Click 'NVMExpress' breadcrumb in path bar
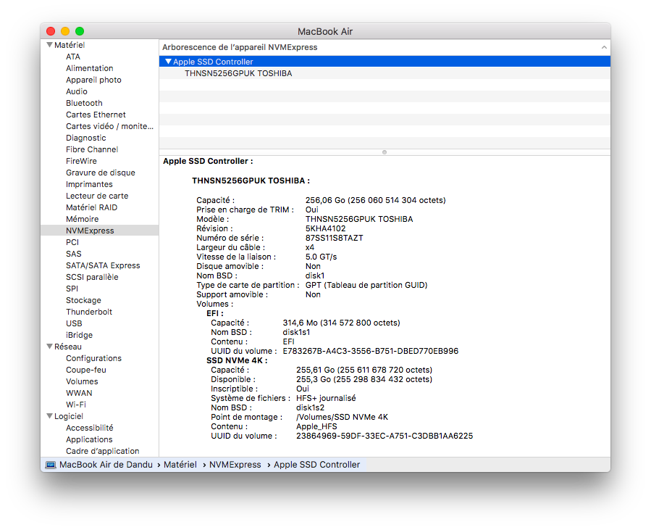 click(235, 465)
